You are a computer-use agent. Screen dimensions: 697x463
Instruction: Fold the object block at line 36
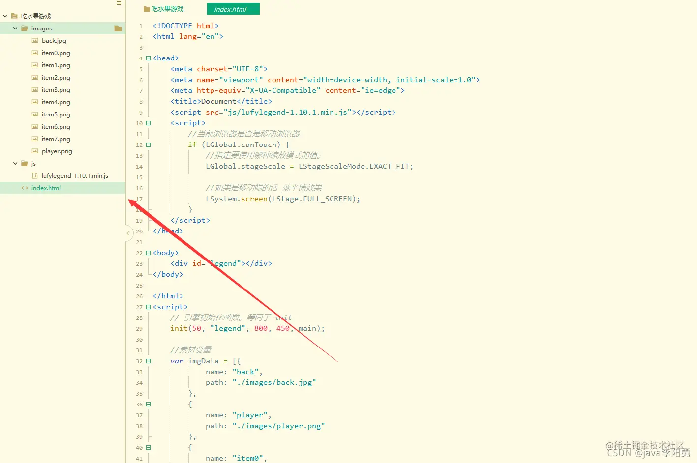tap(148, 405)
